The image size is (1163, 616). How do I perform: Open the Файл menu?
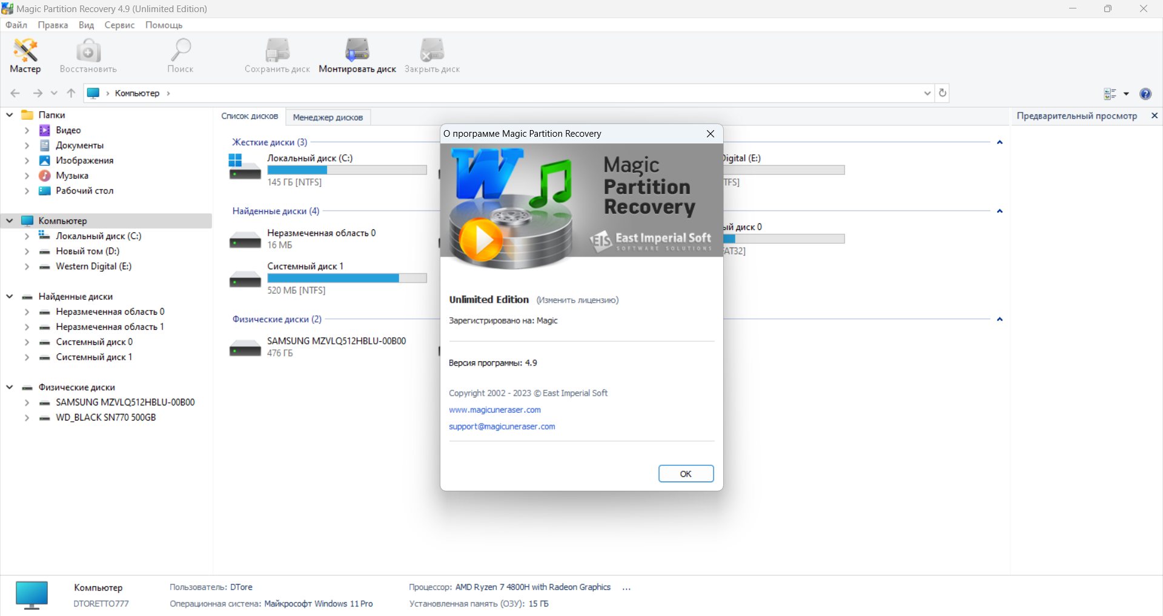(16, 25)
